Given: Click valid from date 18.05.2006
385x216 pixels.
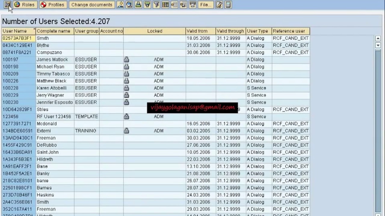Looking at the screenshot, I should [198, 38].
